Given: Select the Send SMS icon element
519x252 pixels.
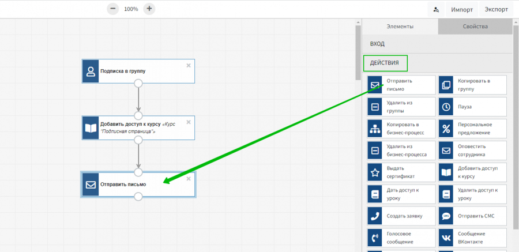Looking at the screenshot, I should click(446, 216).
